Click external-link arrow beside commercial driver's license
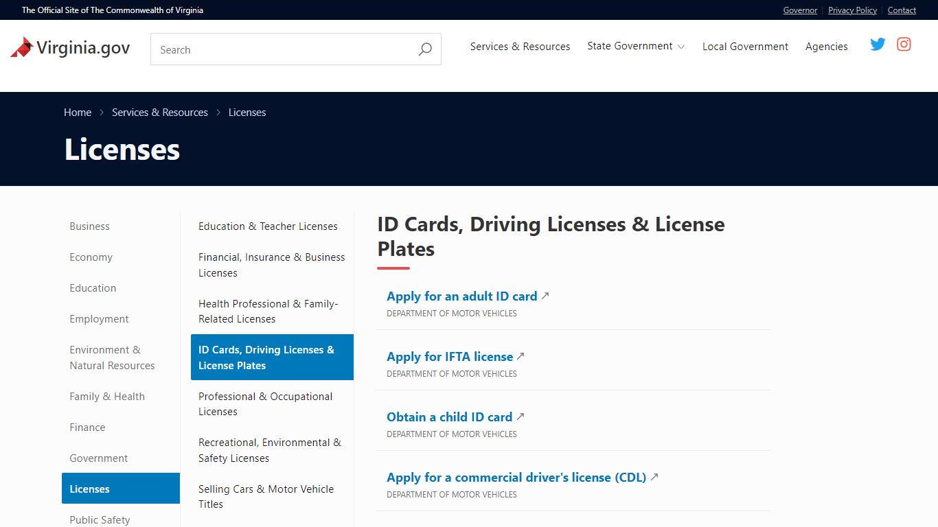The image size is (938, 527). [x=654, y=477]
